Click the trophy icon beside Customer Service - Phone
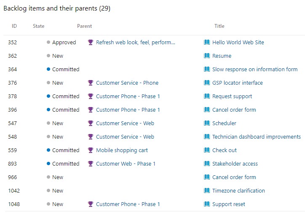305x217 pixels. pos(91,83)
